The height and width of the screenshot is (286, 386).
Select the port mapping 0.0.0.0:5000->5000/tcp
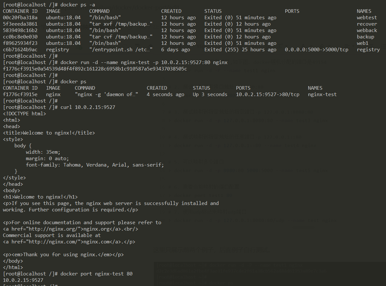[x=317, y=50]
